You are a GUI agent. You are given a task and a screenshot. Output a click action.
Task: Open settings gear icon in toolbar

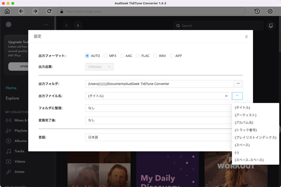tap(270, 11)
